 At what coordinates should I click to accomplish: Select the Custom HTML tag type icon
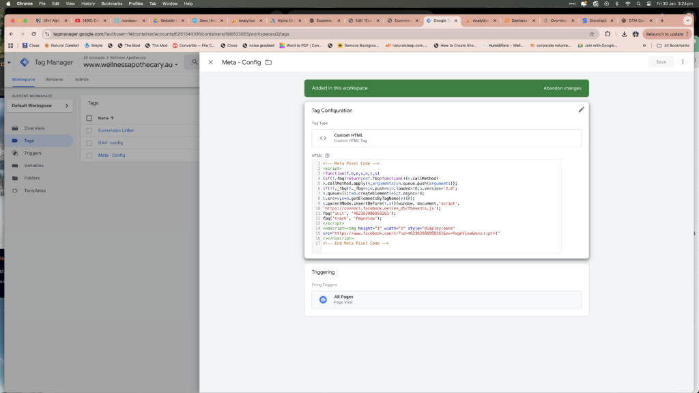(x=323, y=138)
